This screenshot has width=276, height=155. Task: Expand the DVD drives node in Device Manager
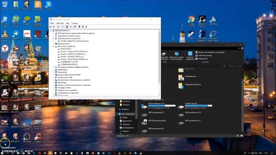[53, 33]
